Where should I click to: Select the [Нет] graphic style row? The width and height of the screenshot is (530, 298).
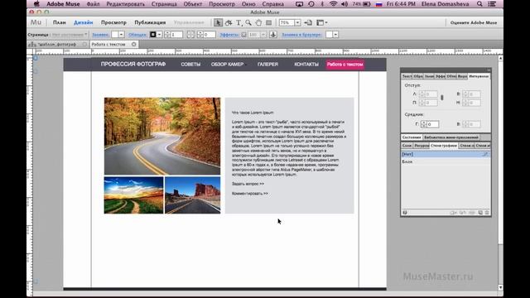point(446,154)
